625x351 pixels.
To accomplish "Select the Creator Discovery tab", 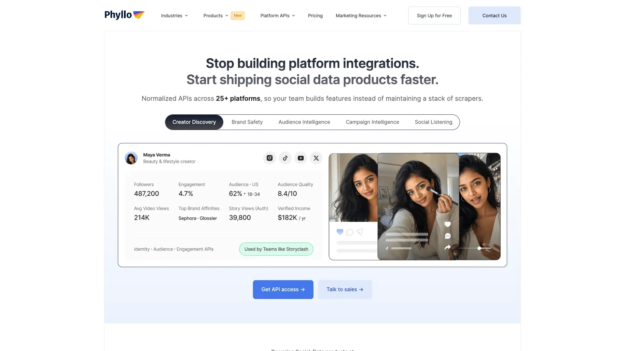I will pyautogui.click(x=194, y=122).
